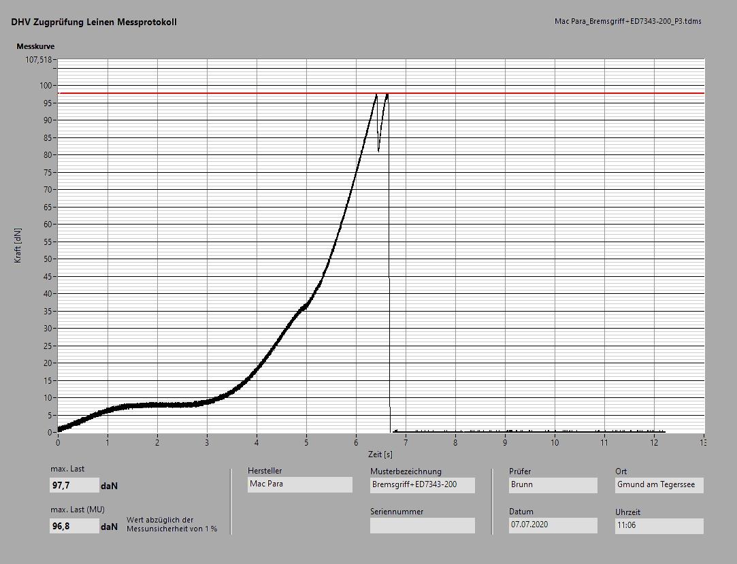Click the Y-axis maximum value 107,518
Image resolution: width=737 pixels, height=564 pixels.
pyautogui.click(x=39, y=60)
